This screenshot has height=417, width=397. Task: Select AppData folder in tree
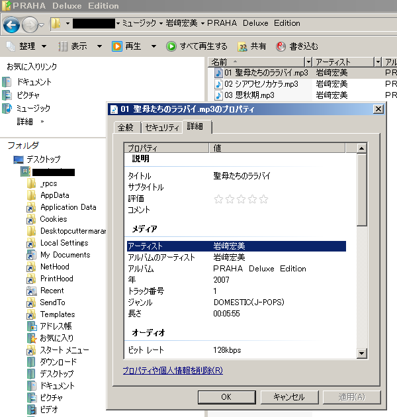pyautogui.click(x=54, y=195)
